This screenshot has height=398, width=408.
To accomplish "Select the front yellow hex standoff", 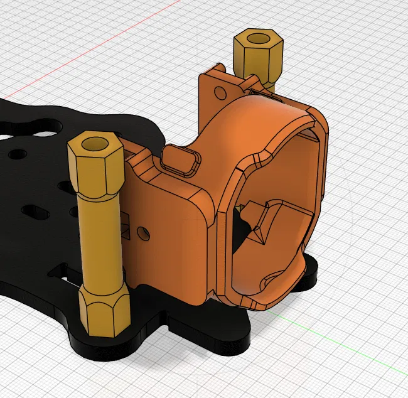I will pos(100,234).
